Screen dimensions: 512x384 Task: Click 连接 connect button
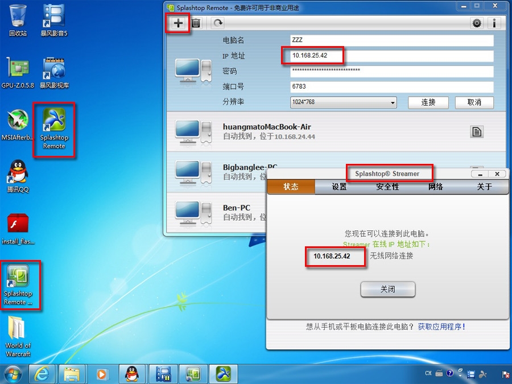(428, 102)
